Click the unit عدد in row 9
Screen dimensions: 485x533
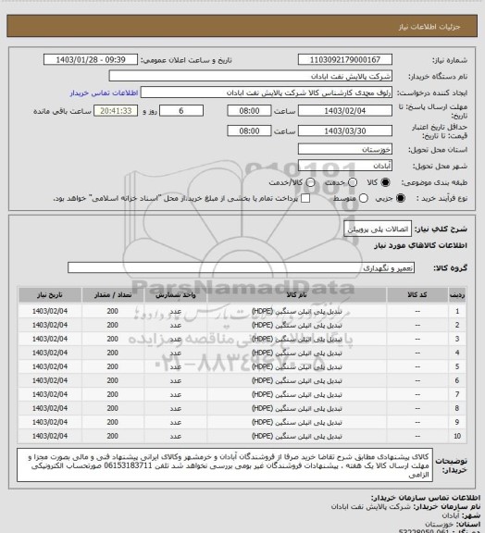[176, 423]
